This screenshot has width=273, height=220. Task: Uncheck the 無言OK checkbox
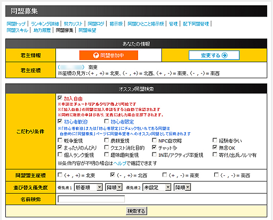[x=215, y=147]
